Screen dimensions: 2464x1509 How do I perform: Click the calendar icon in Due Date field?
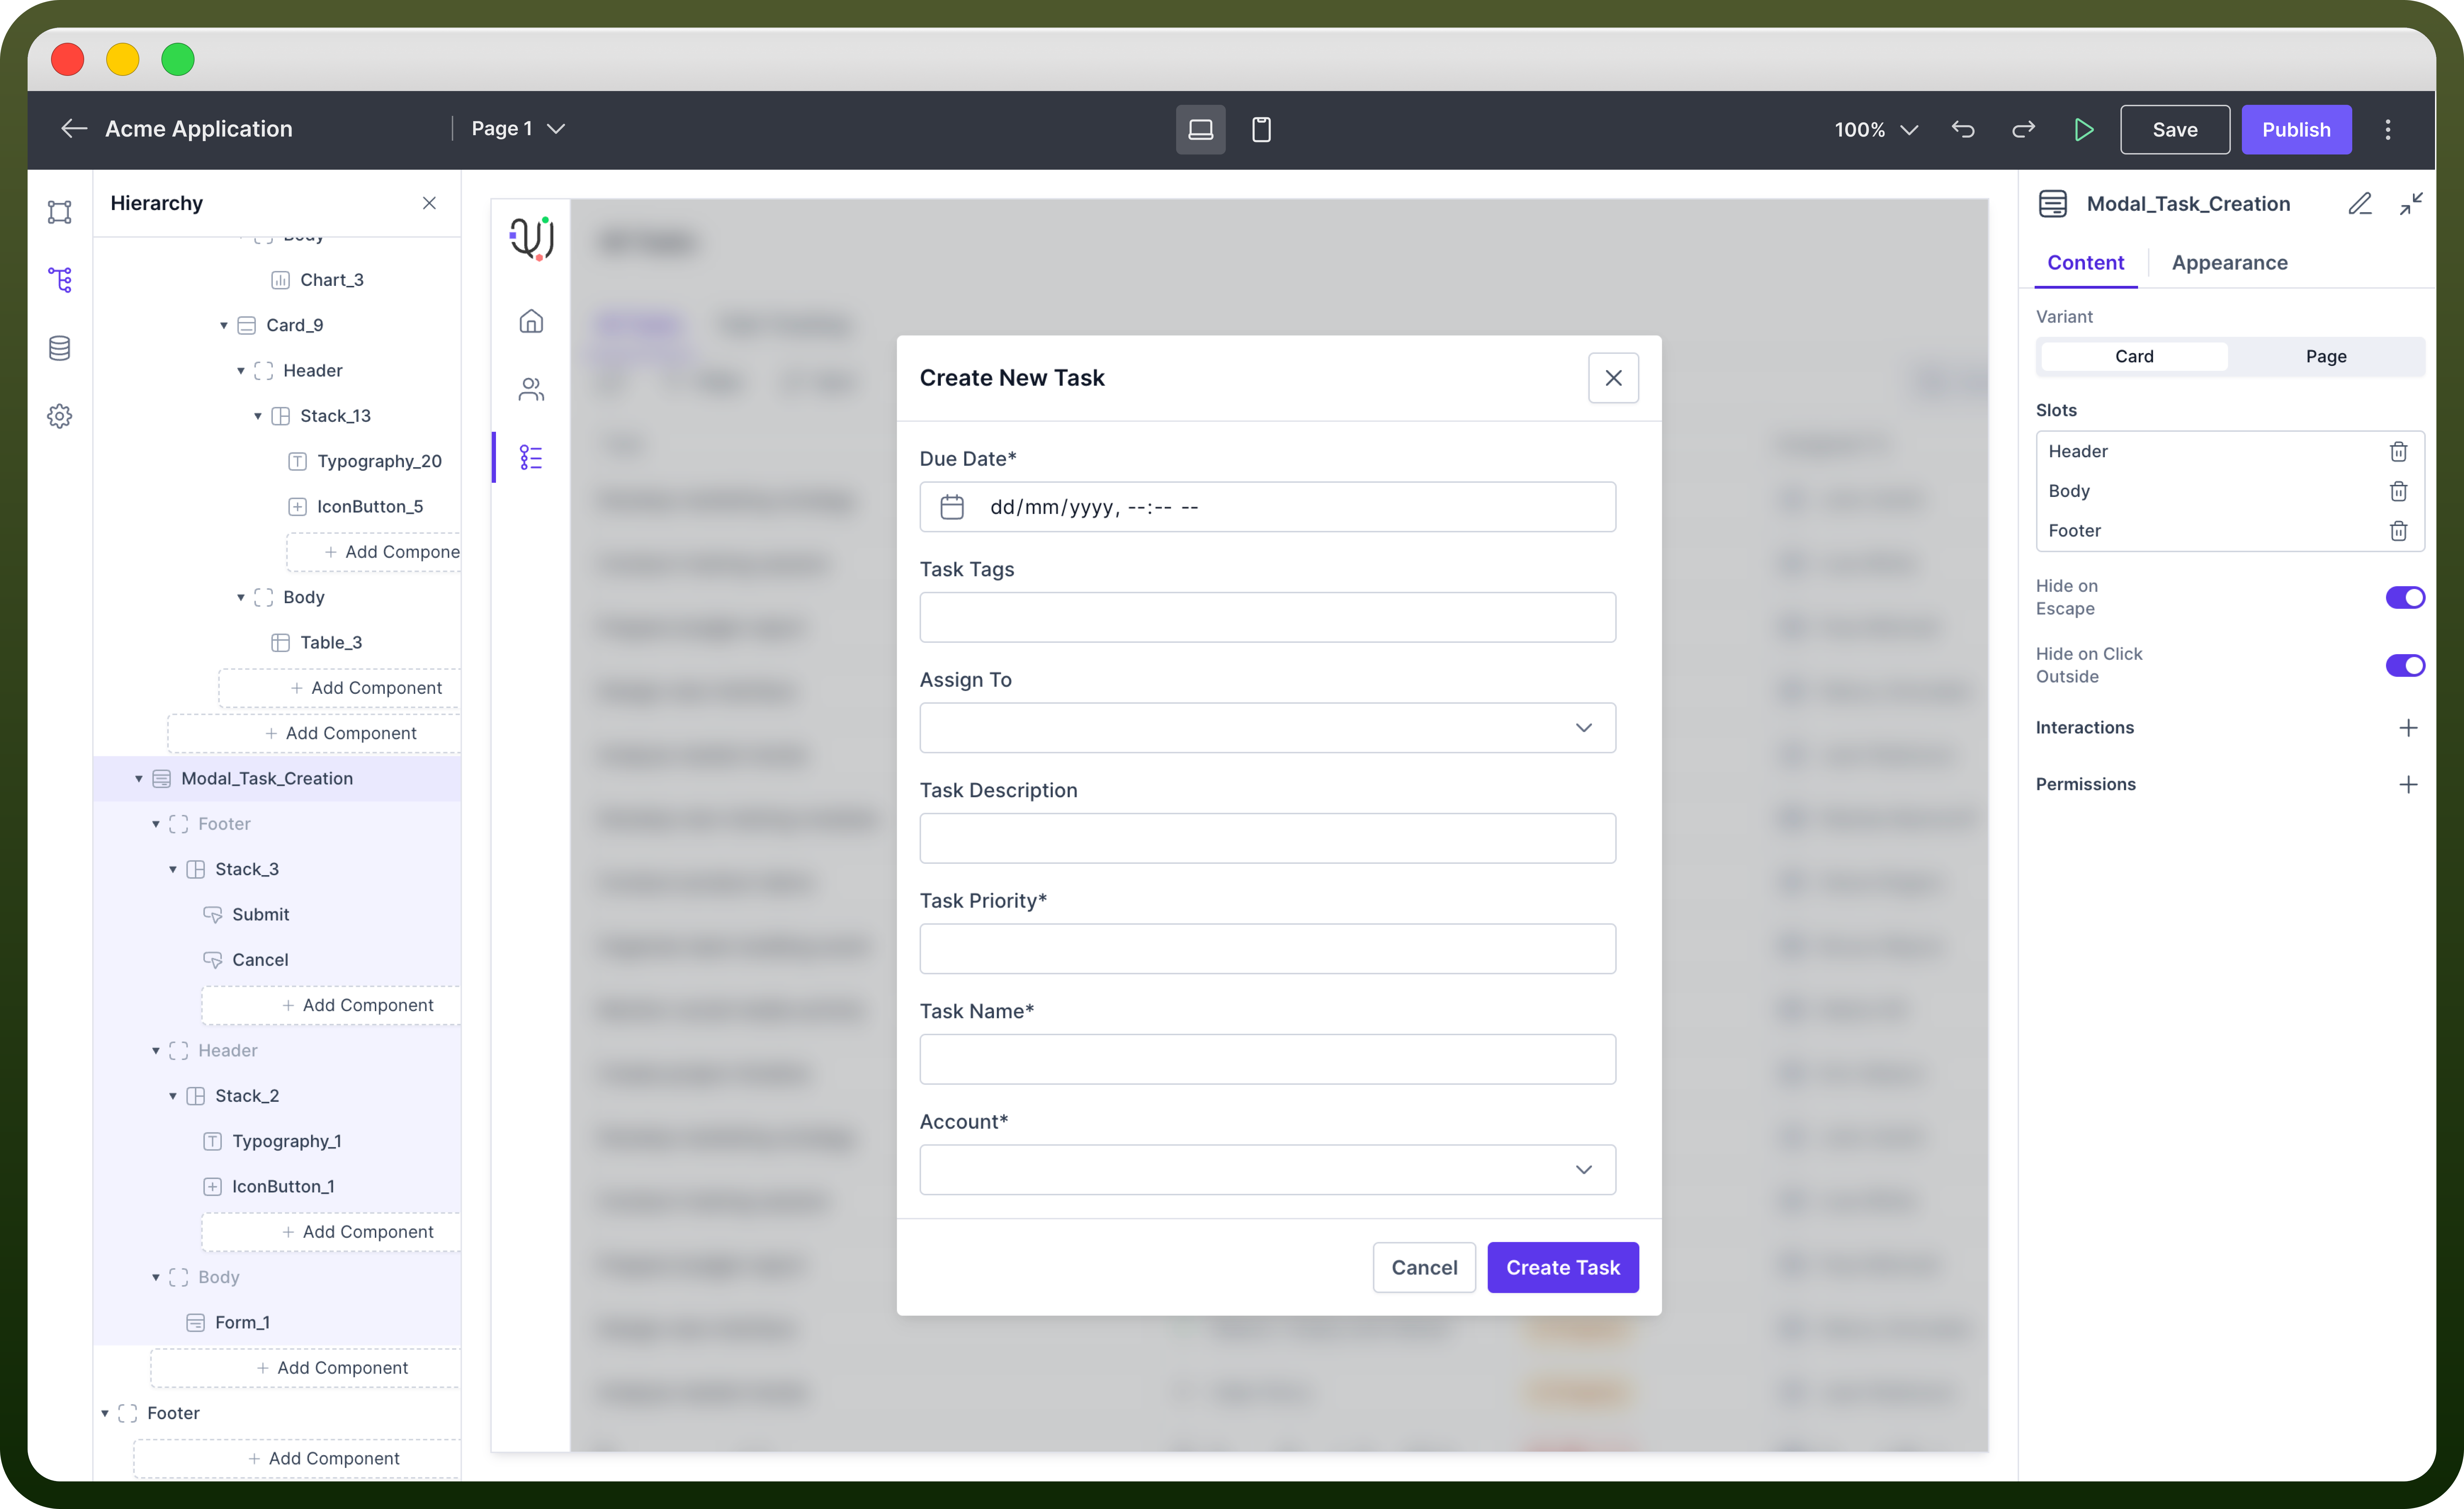click(952, 507)
